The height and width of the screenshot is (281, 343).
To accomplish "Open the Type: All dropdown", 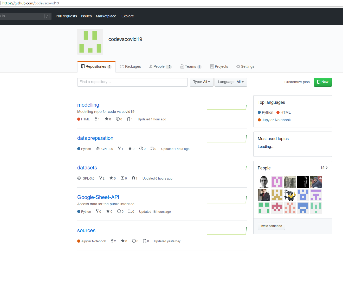I will point(202,82).
